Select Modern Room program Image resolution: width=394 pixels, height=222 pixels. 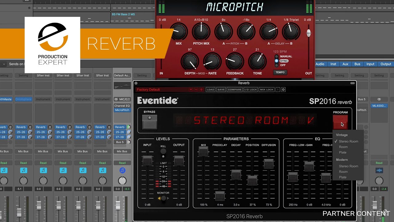tap(343, 172)
